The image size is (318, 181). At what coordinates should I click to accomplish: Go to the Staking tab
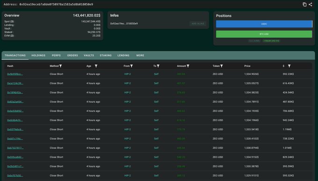pos(106,55)
